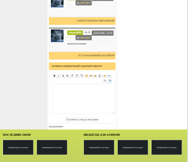
Task: Insert an image with the picture icon
Action: (x=95, y=76)
